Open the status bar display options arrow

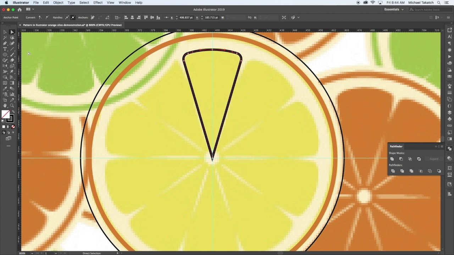(117, 253)
